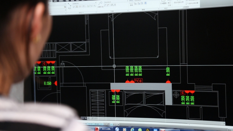Select the Multileader (多重引线) tool icon

pyautogui.click(x=100, y=4)
